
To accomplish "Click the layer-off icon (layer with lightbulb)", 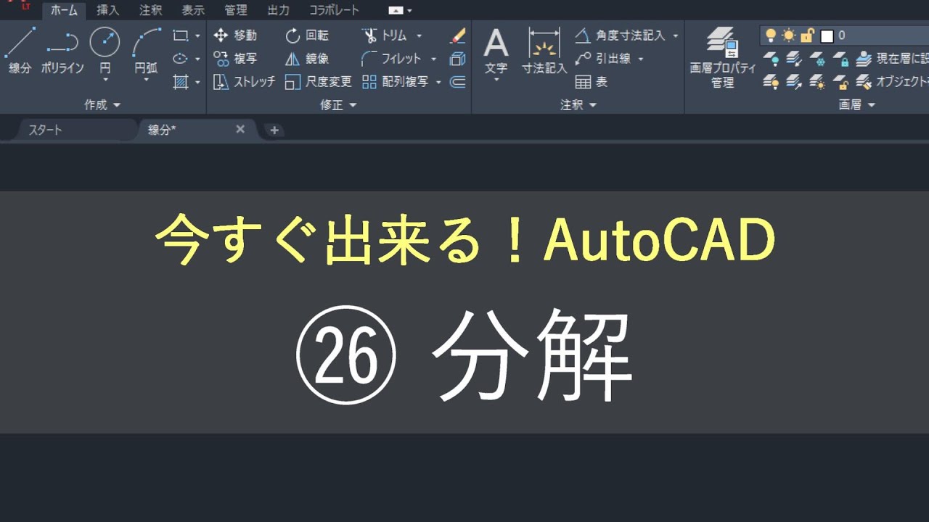I will tap(771, 59).
